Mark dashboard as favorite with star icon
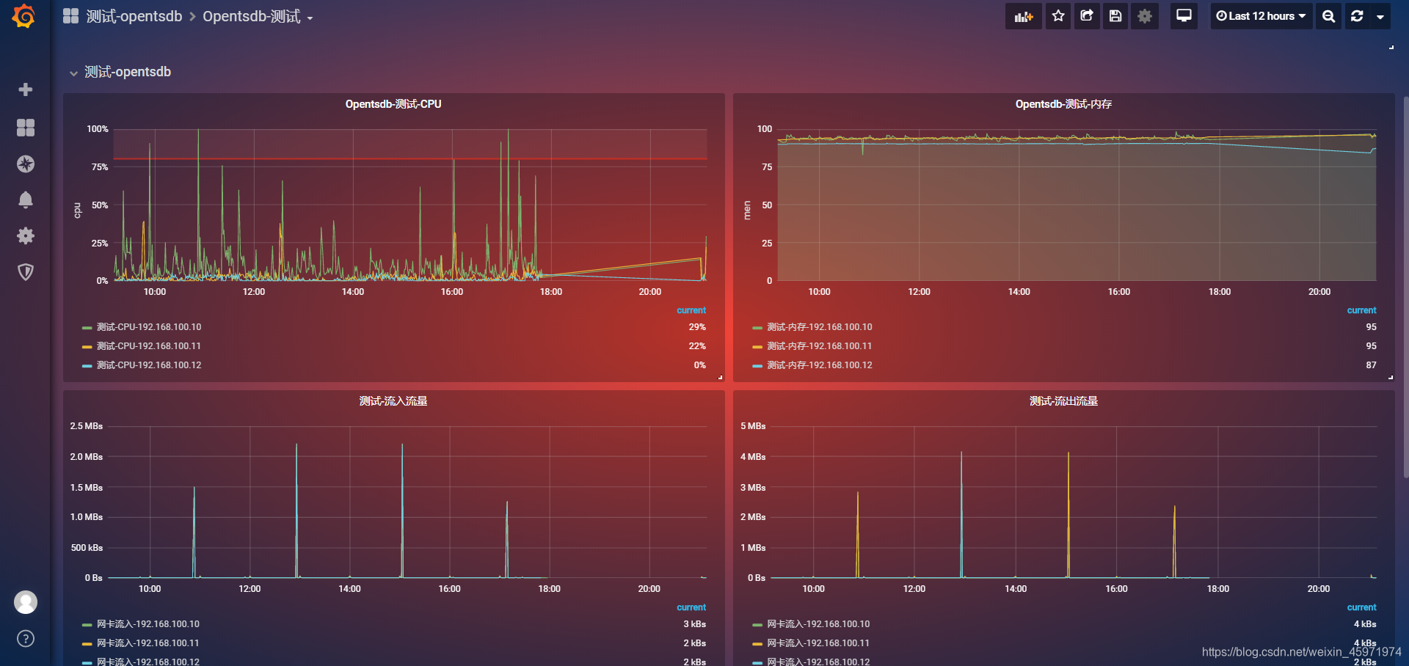Image resolution: width=1409 pixels, height=666 pixels. pyautogui.click(x=1058, y=16)
